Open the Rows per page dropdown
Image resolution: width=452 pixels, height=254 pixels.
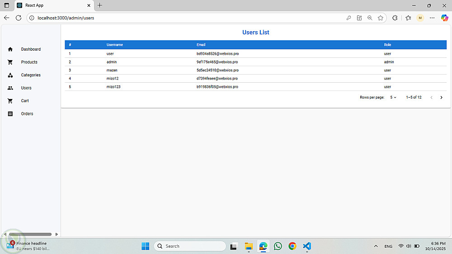pyautogui.click(x=393, y=98)
